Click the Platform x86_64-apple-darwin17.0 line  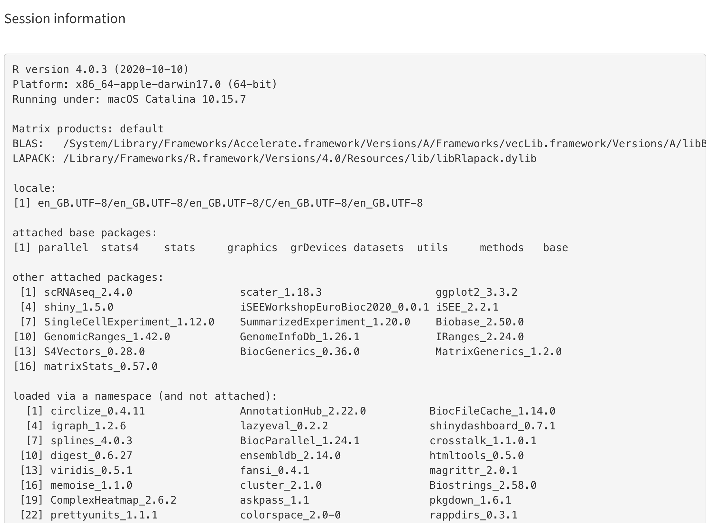(x=145, y=84)
